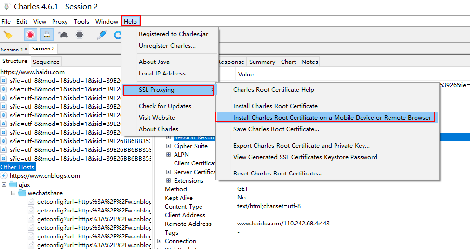Click the ajax folder icon
Viewport: 470px width, 249px height.
13,184
